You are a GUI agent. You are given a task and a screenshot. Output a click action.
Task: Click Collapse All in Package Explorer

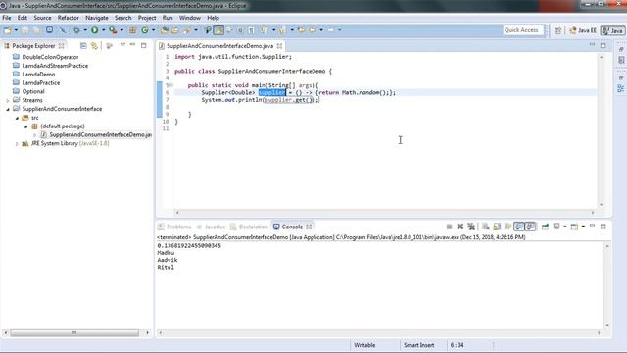click(83, 46)
